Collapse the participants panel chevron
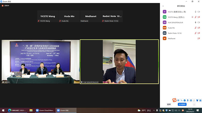This screenshot has width=202, height=113. [163, 6]
